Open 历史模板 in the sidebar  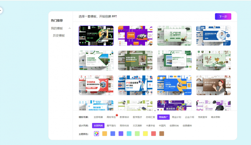59,35
